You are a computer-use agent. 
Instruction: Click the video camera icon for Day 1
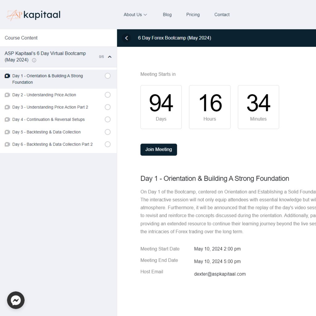coord(7,76)
